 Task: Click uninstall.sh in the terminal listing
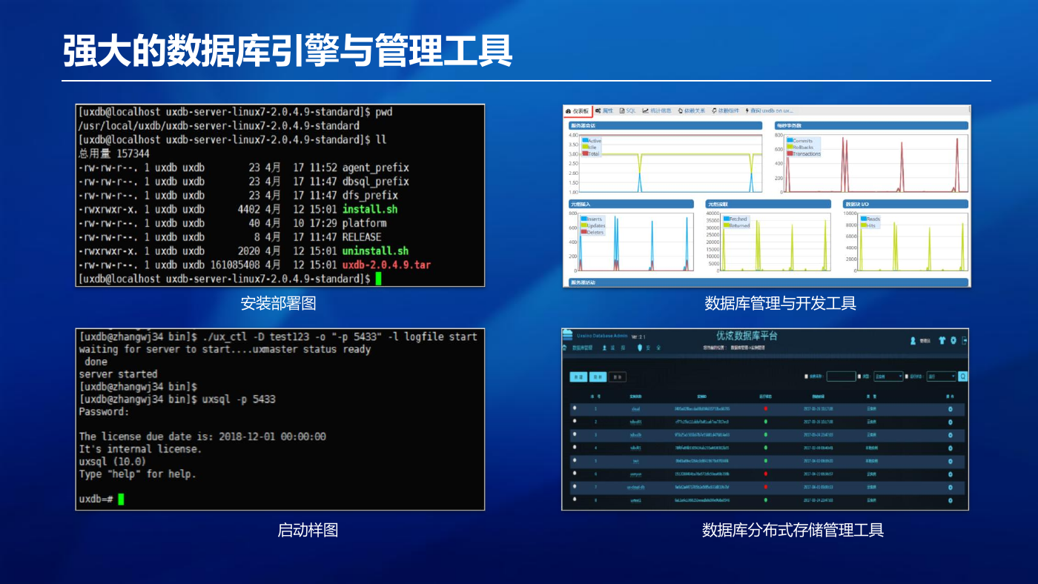[376, 251]
